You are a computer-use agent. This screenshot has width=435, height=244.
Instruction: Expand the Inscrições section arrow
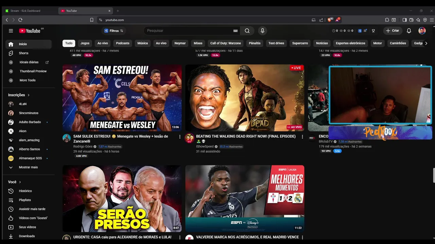pos(29,95)
